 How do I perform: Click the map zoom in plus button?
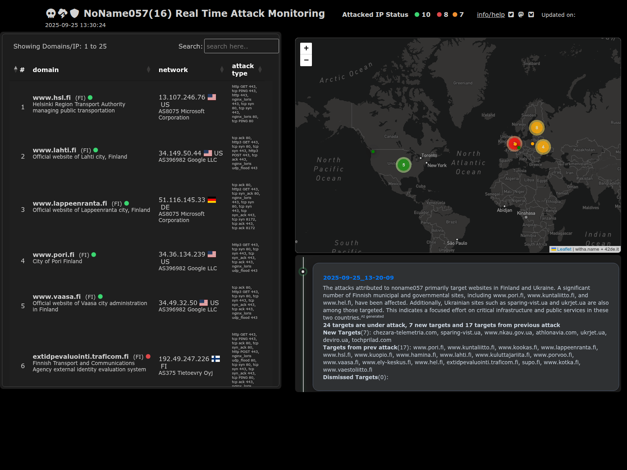[x=306, y=48]
